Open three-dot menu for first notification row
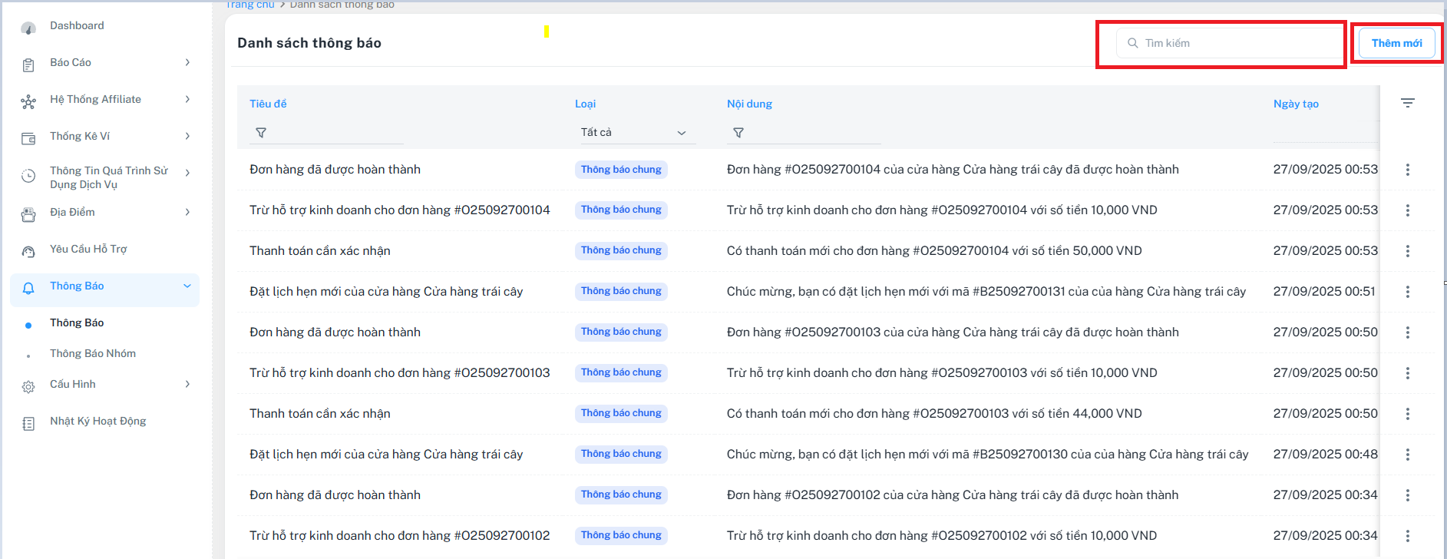The height and width of the screenshot is (559, 1447). coord(1407,170)
